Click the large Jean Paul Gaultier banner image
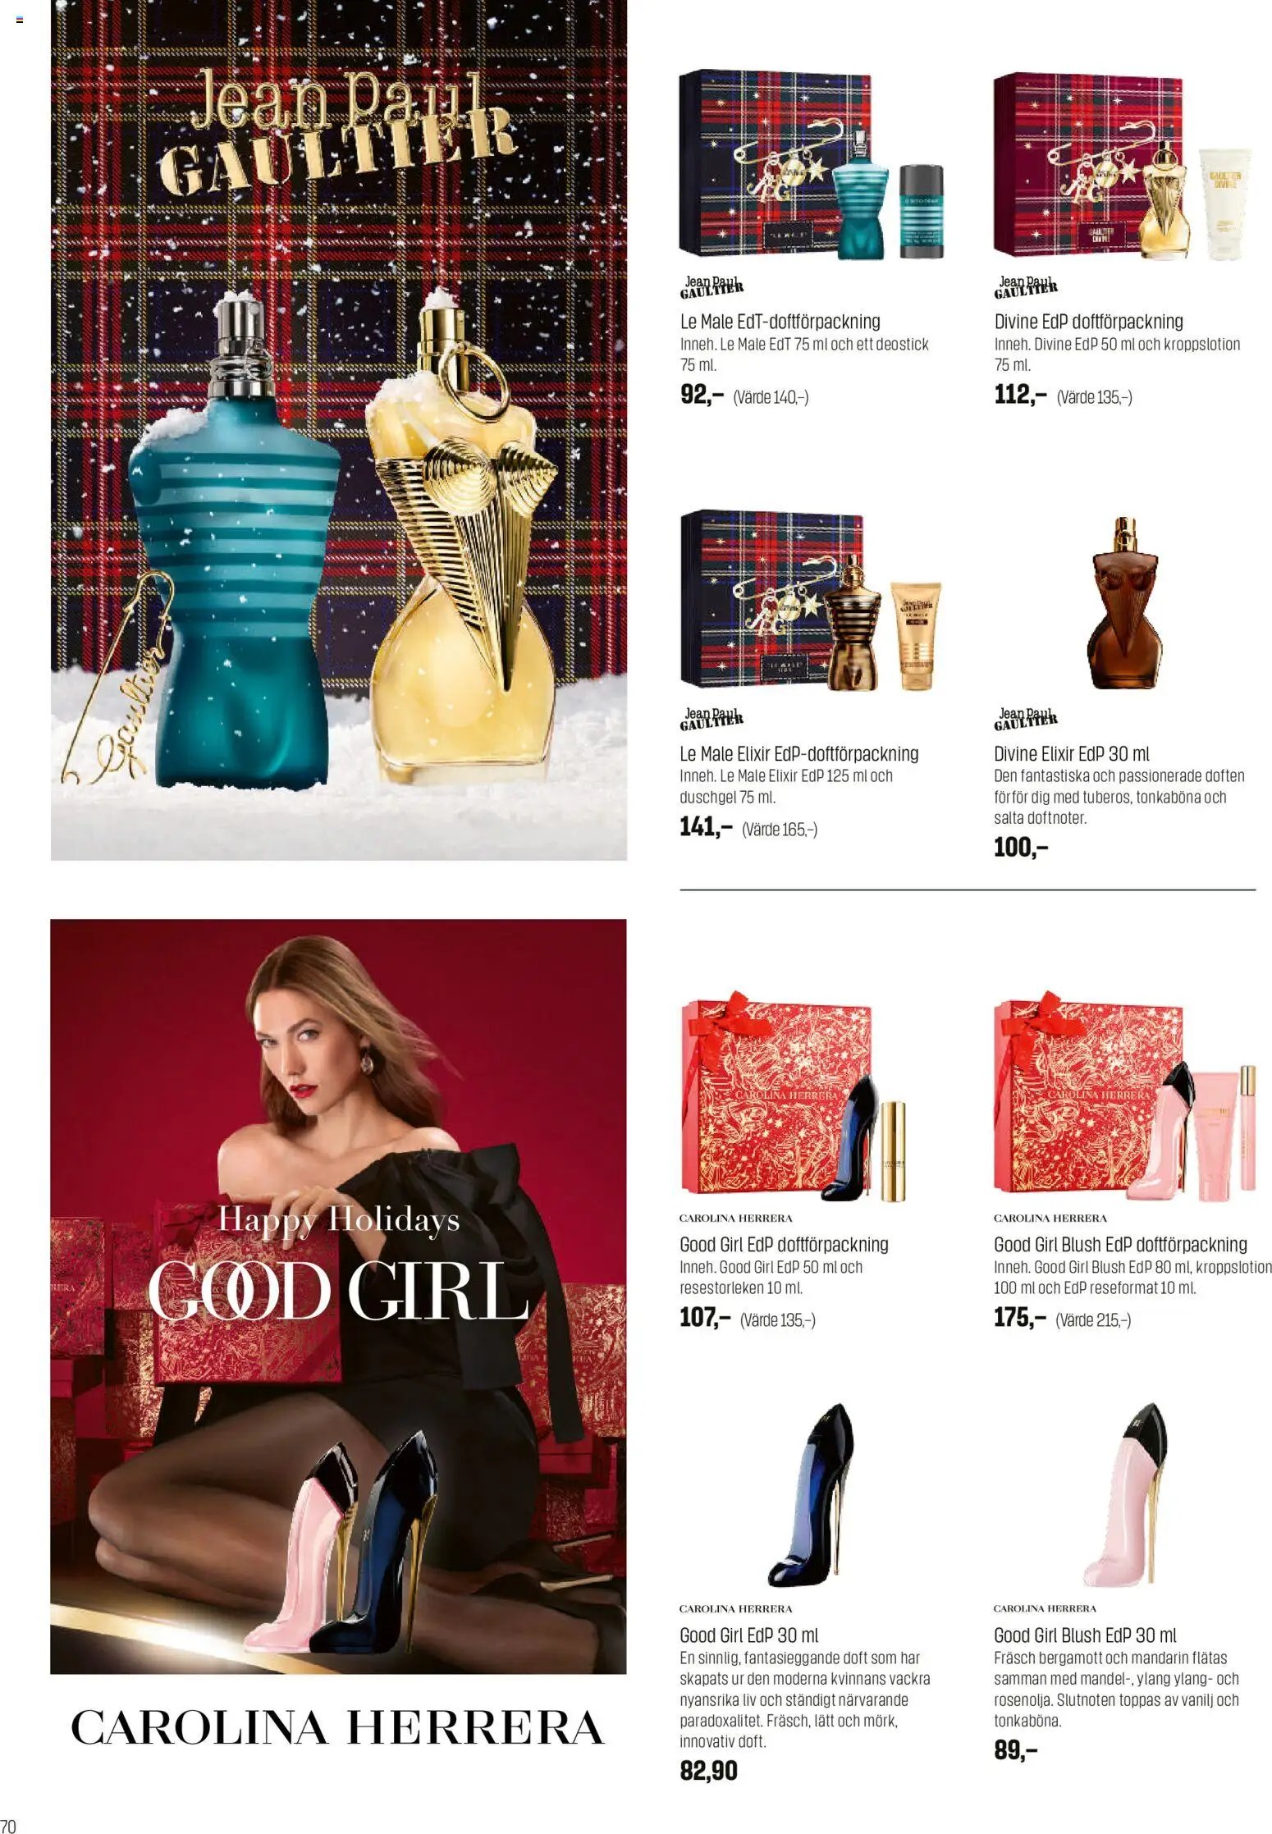Viewport: 1272px width, 1834px height. point(338,430)
